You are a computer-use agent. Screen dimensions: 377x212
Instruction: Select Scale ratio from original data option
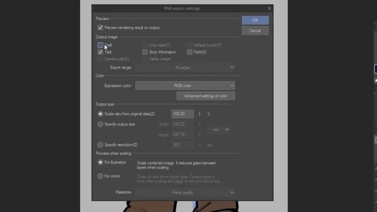(x=100, y=114)
